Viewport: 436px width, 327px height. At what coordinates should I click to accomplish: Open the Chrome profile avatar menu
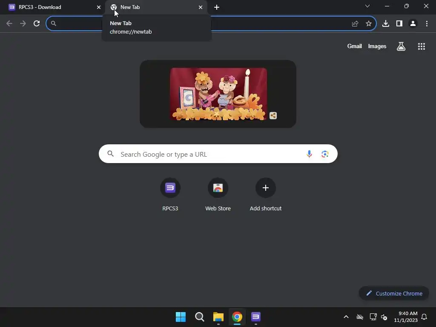[x=413, y=24]
